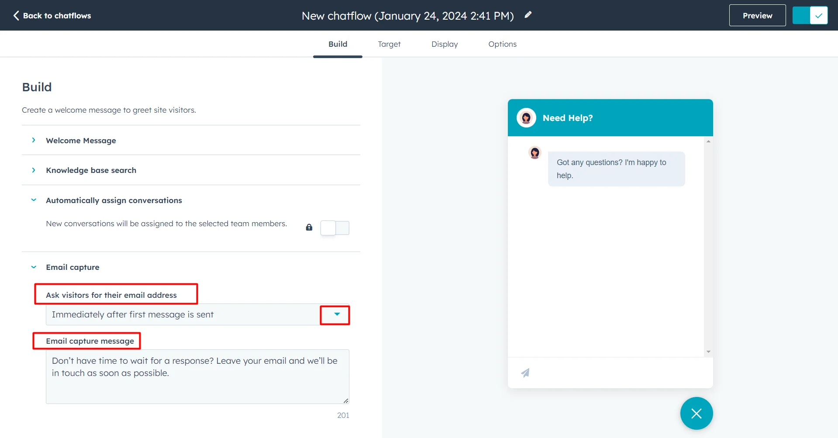Click the lock icon beside assignment toggle

(309, 228)
